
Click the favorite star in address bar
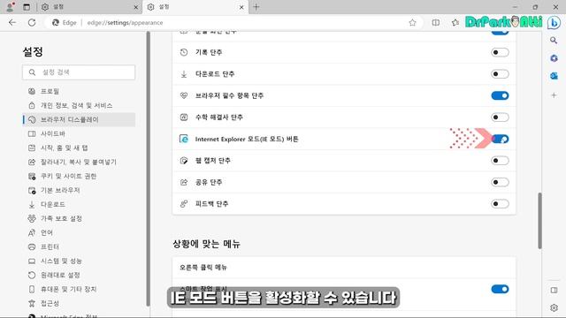[x=412, y=22]
